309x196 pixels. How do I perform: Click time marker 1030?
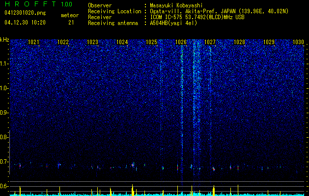pyautogui.click(x=298, y=42)
